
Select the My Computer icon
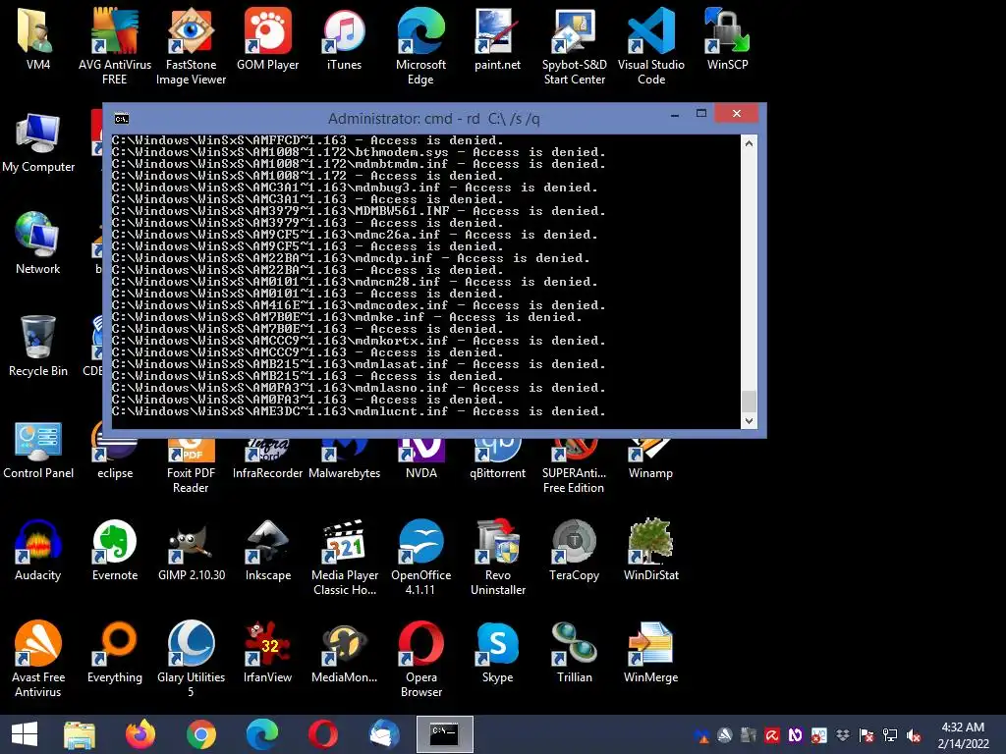click(38, 142)
